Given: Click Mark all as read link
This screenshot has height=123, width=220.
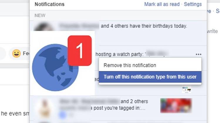Looking at the screenshot, I should point(162,4).
